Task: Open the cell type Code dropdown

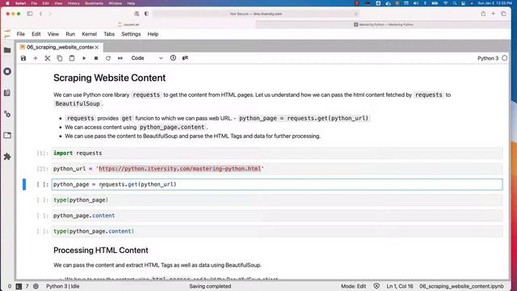Action: click(147, 58)
